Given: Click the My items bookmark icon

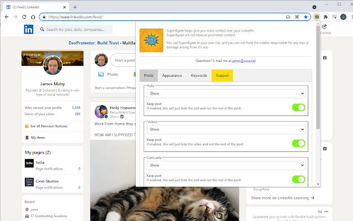Looking at the screenshot, I should point(27,138).
